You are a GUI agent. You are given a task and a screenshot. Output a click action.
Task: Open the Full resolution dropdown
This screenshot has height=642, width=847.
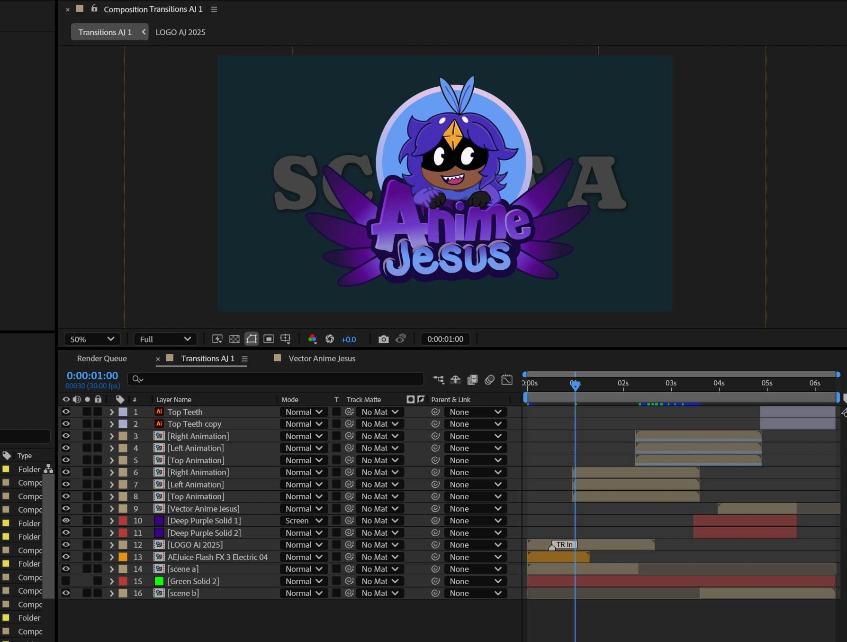(x=165, y=339)
